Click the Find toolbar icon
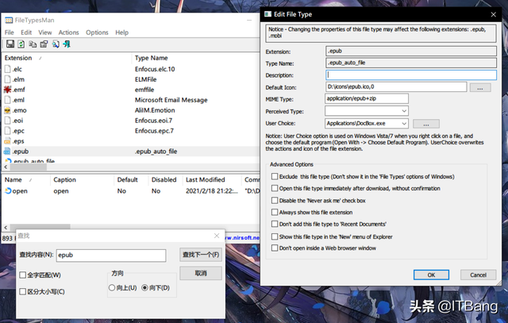508x323 pixels. [56, 44]
